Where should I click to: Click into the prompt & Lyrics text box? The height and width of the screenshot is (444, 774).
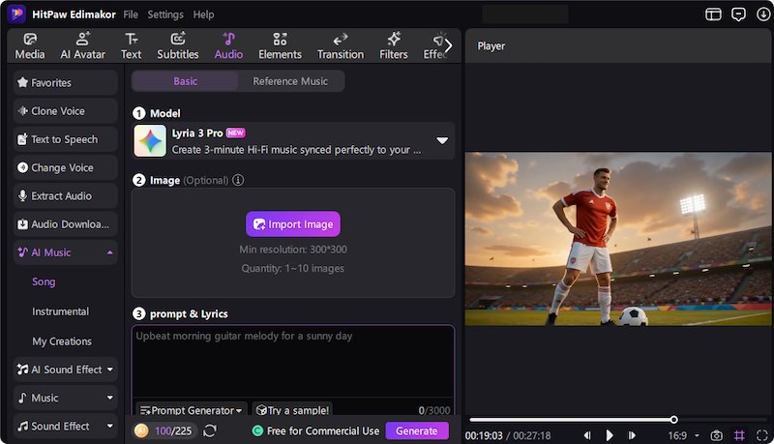[293, 362]
